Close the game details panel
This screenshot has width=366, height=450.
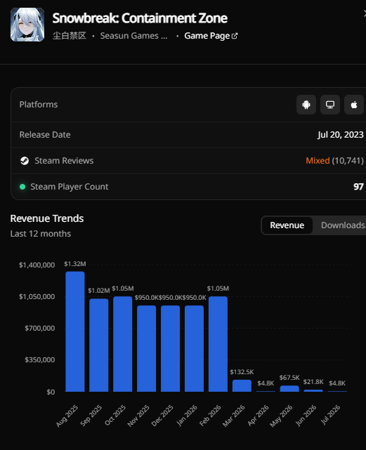[365, 13]
